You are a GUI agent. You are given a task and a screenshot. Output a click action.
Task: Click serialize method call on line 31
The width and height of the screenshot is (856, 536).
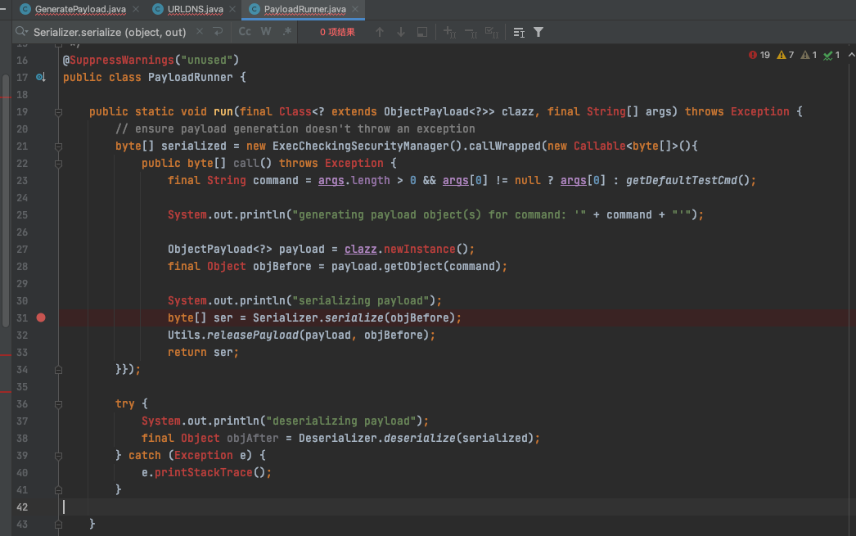tap(354, 318)
